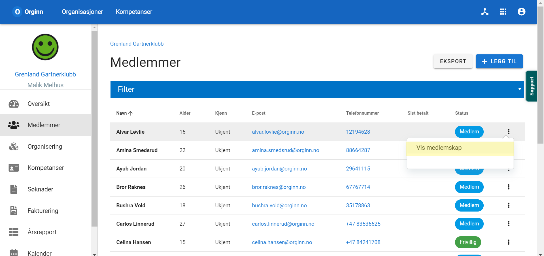Open options menu for Bror Raknes row
This screenshot has width=544, height=256.
click(x=509, y=187)
